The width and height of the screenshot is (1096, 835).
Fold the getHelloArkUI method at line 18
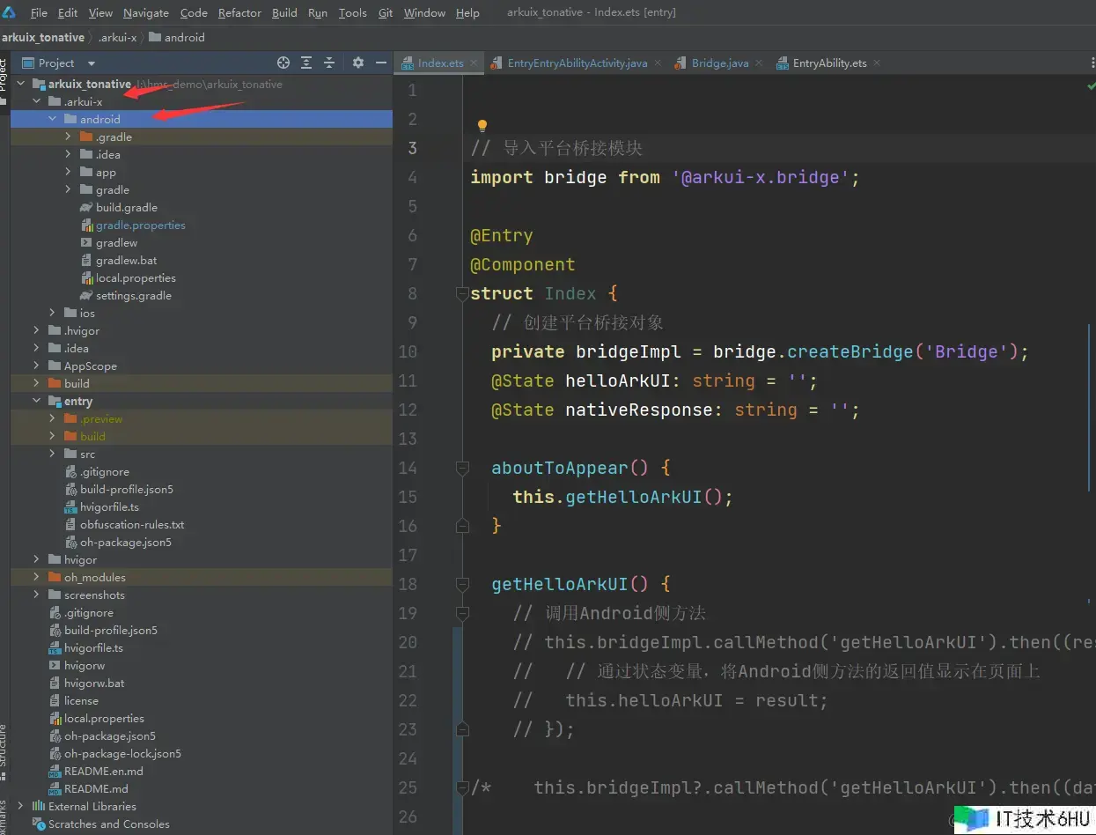point(462,584)
